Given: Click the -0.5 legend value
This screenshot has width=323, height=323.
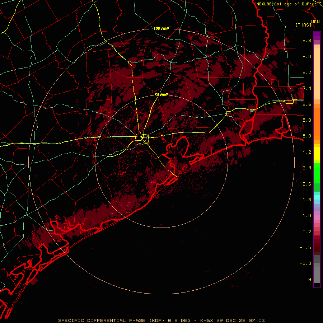Looking at the screenshot, I should point(305,248).
